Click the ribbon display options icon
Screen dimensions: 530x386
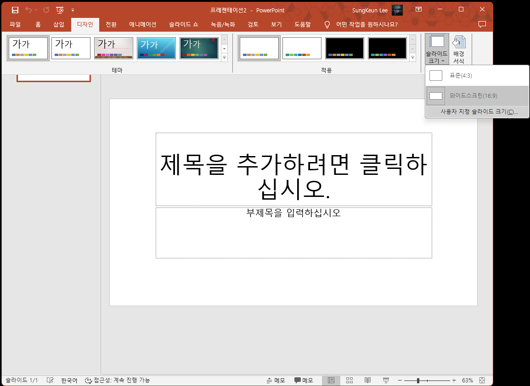(418, 10)
